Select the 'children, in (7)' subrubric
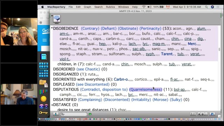This screenshot has height=126, width=224. click(71, 64)
